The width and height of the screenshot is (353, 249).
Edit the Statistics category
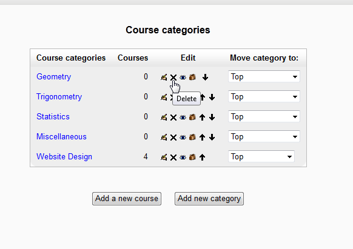point(164,117)
